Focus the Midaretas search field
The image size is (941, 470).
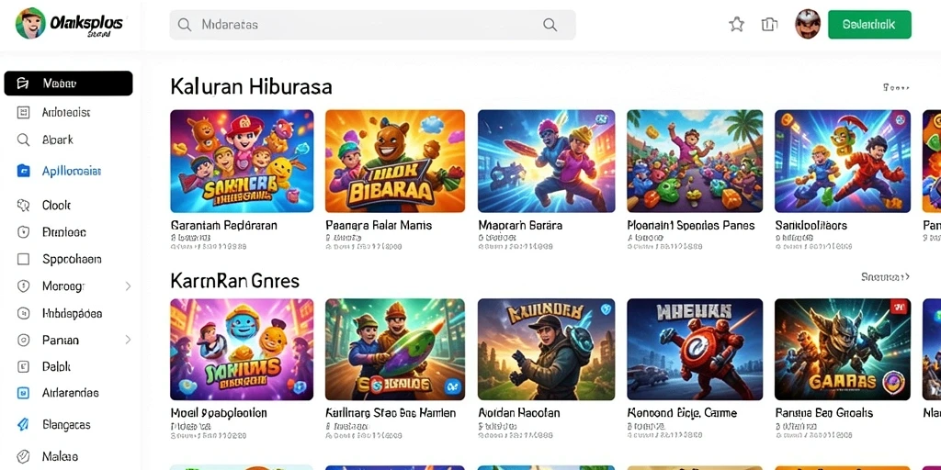pos(373,25)
